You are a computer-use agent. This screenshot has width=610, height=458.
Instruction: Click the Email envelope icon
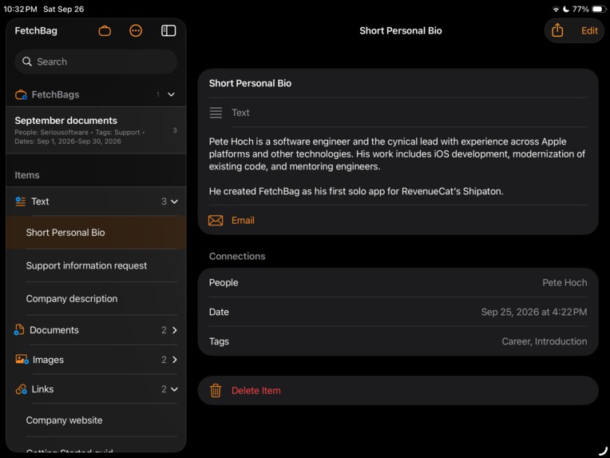coord(216,221)
